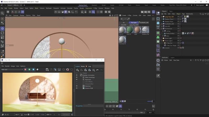
Task: Select the green Floor A material
Action: pyautogui.click(x=130, y=30)
